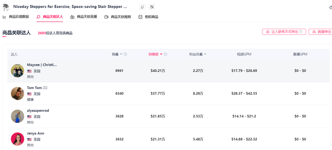This screenshot has width=332, height=150.
Task: Click help icon next to 销量
Action: click(125, 54)
